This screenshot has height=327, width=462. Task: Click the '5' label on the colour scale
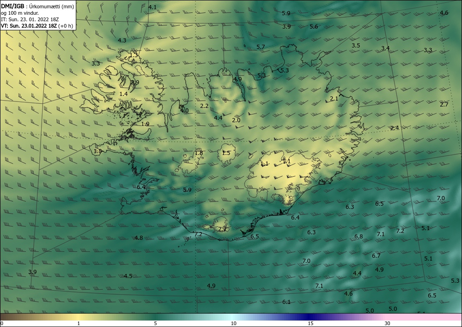click(x=156, y=324)
